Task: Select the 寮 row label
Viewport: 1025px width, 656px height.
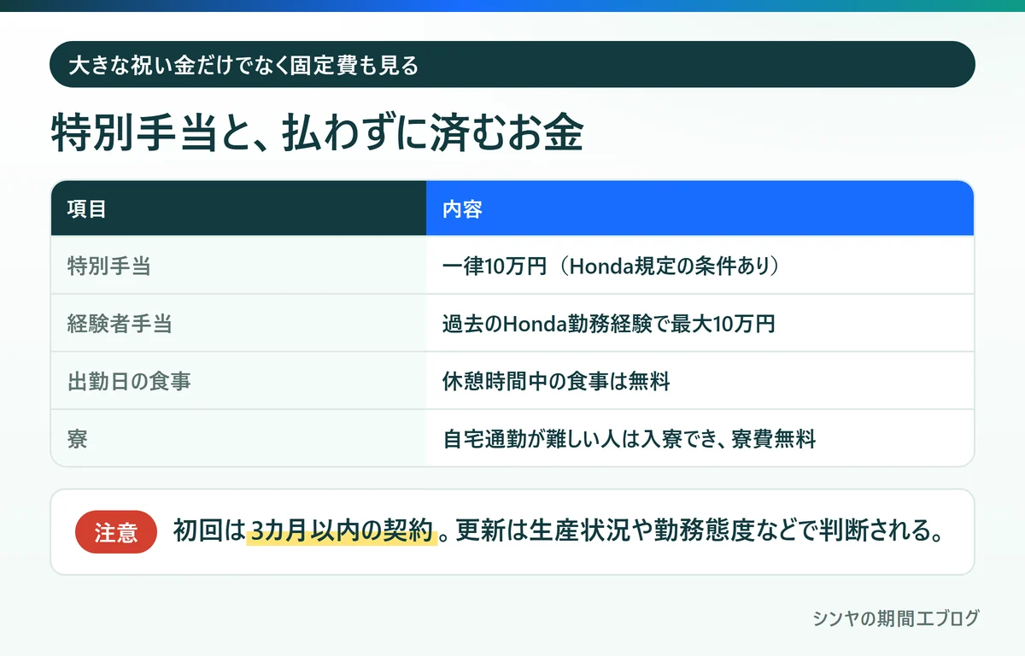Action: pyautogui.click(x=77, y=439)
